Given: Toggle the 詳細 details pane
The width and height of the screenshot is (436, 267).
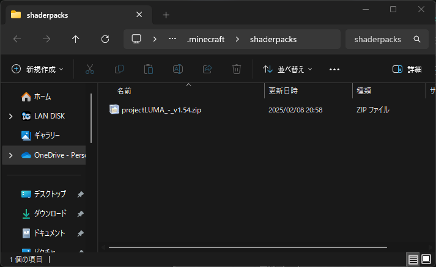Looking at the screenshot, I should (407, 70).
